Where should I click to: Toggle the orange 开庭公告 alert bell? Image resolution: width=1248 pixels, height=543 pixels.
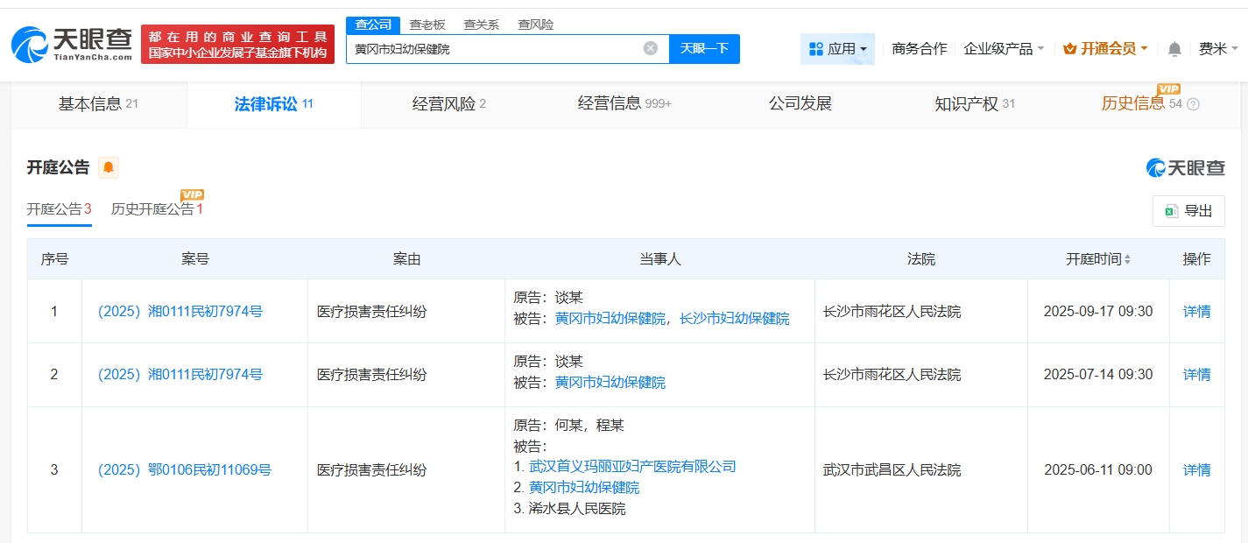tap(109, 167)
